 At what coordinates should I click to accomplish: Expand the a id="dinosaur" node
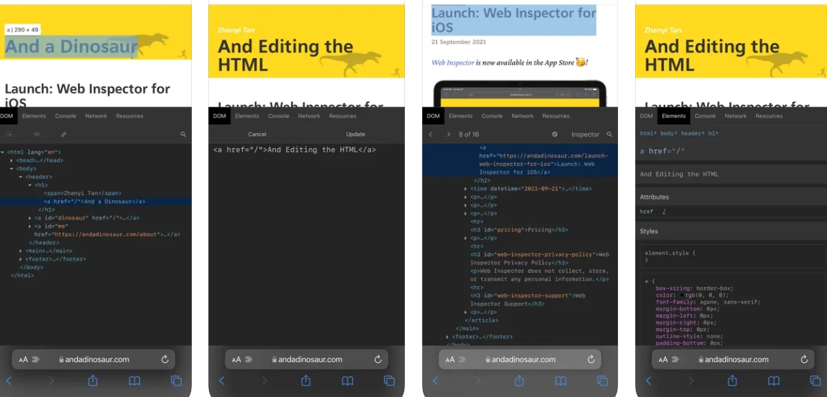(29, 218)
